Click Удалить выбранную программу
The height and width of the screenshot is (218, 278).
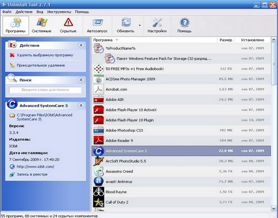(45, 55)
